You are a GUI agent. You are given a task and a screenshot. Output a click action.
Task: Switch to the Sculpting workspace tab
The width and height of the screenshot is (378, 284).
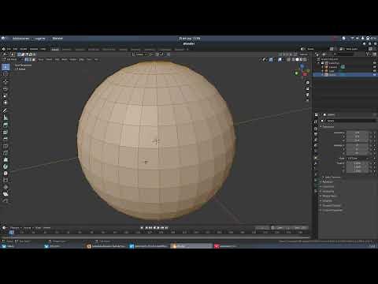[x=80, y=49]
